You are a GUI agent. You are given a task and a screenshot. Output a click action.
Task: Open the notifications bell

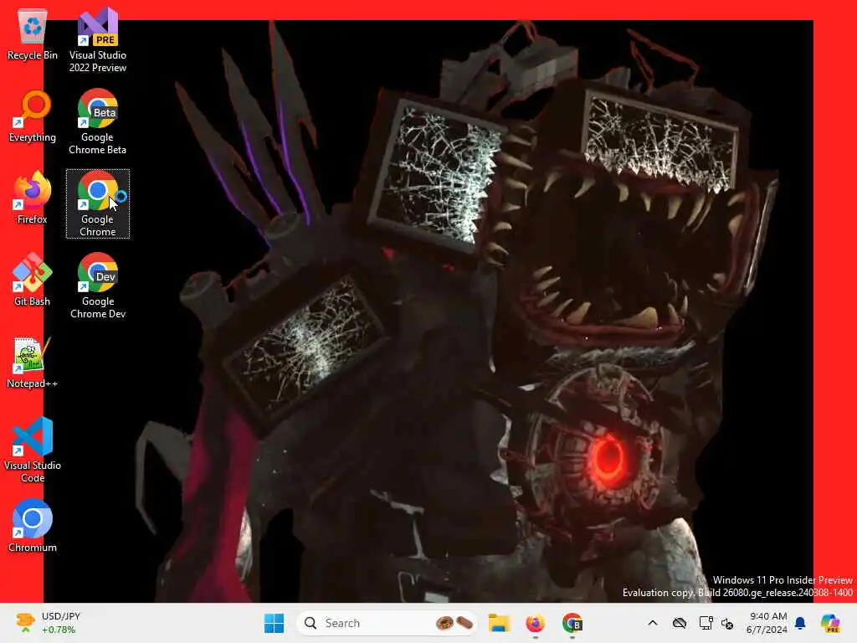coord(801,623)
